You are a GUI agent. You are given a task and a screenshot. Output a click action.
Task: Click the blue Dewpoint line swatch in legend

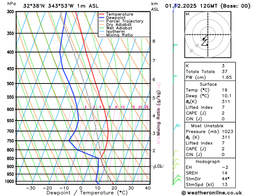[102, 18]
